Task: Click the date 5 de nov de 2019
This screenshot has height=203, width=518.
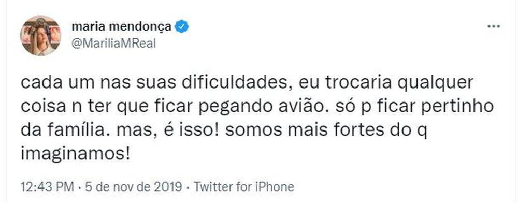Action: click(134, 187)
